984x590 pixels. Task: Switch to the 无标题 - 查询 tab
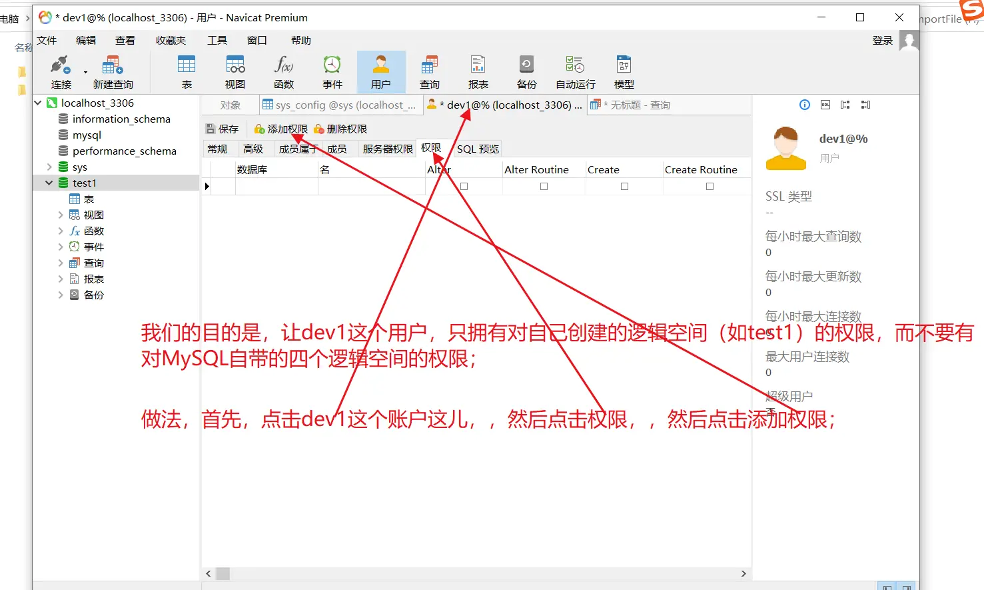tap(630, 105)
